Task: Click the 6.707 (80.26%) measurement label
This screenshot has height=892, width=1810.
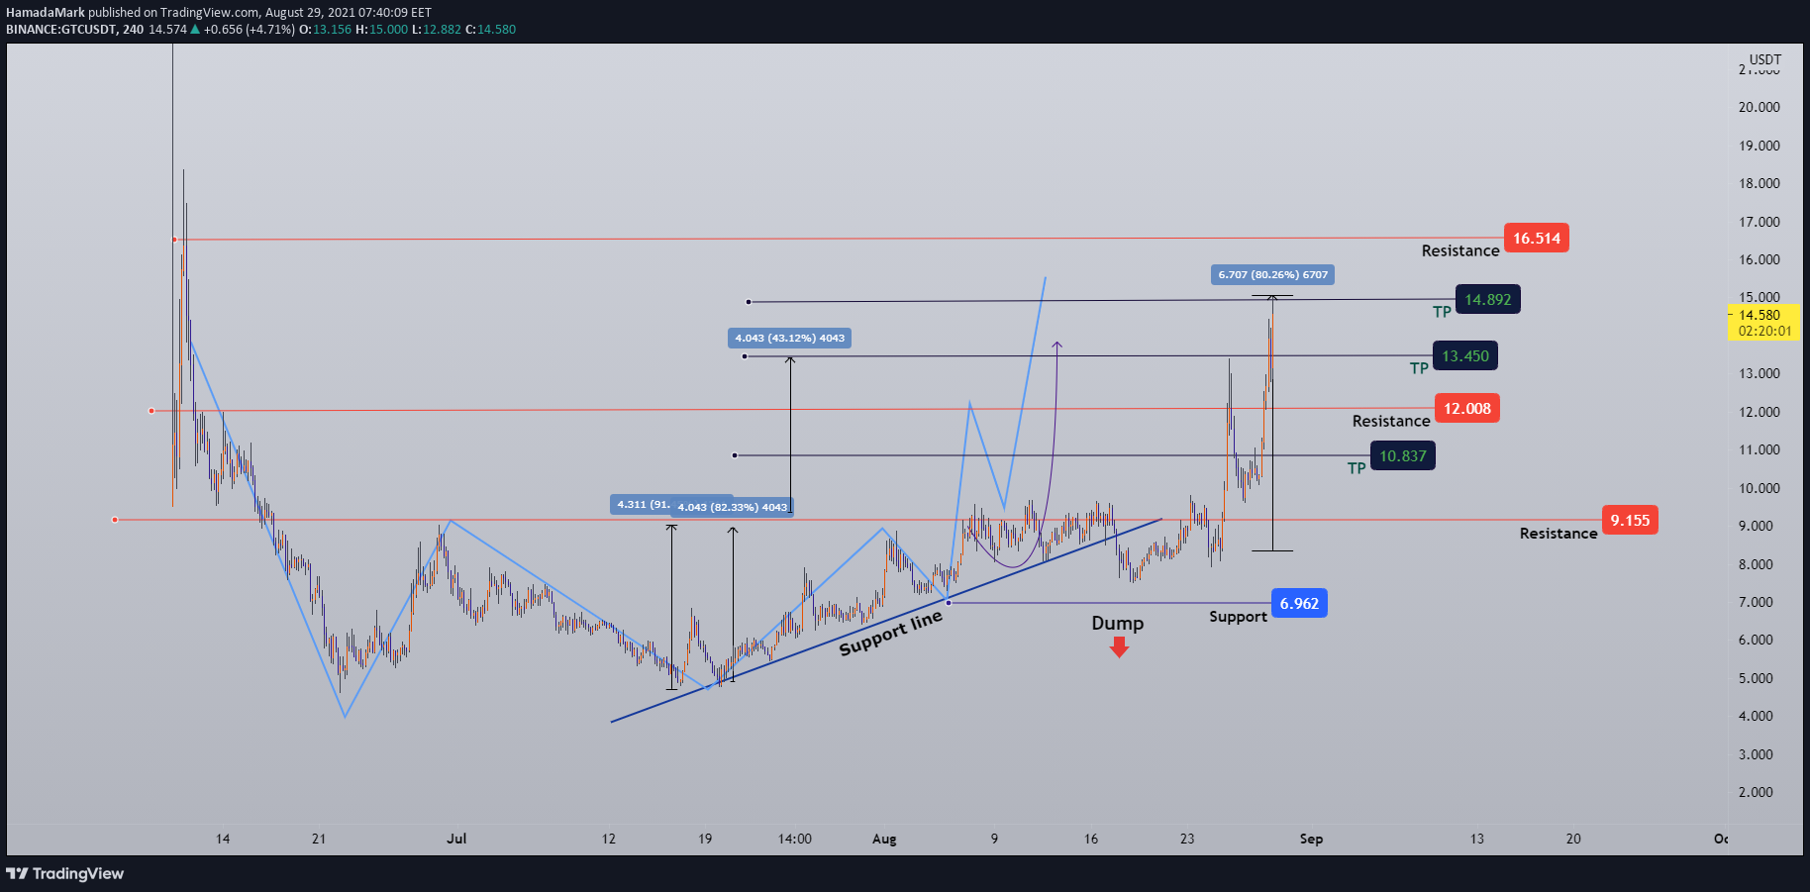Action: point(1272,275)
